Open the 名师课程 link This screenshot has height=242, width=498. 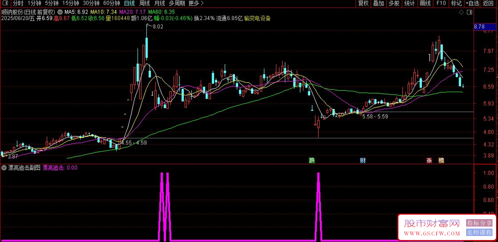point(479,232)
